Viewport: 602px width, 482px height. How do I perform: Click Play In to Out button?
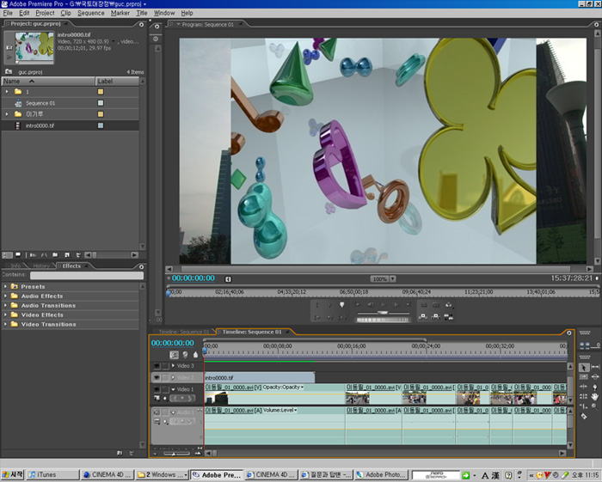point(341,317)
